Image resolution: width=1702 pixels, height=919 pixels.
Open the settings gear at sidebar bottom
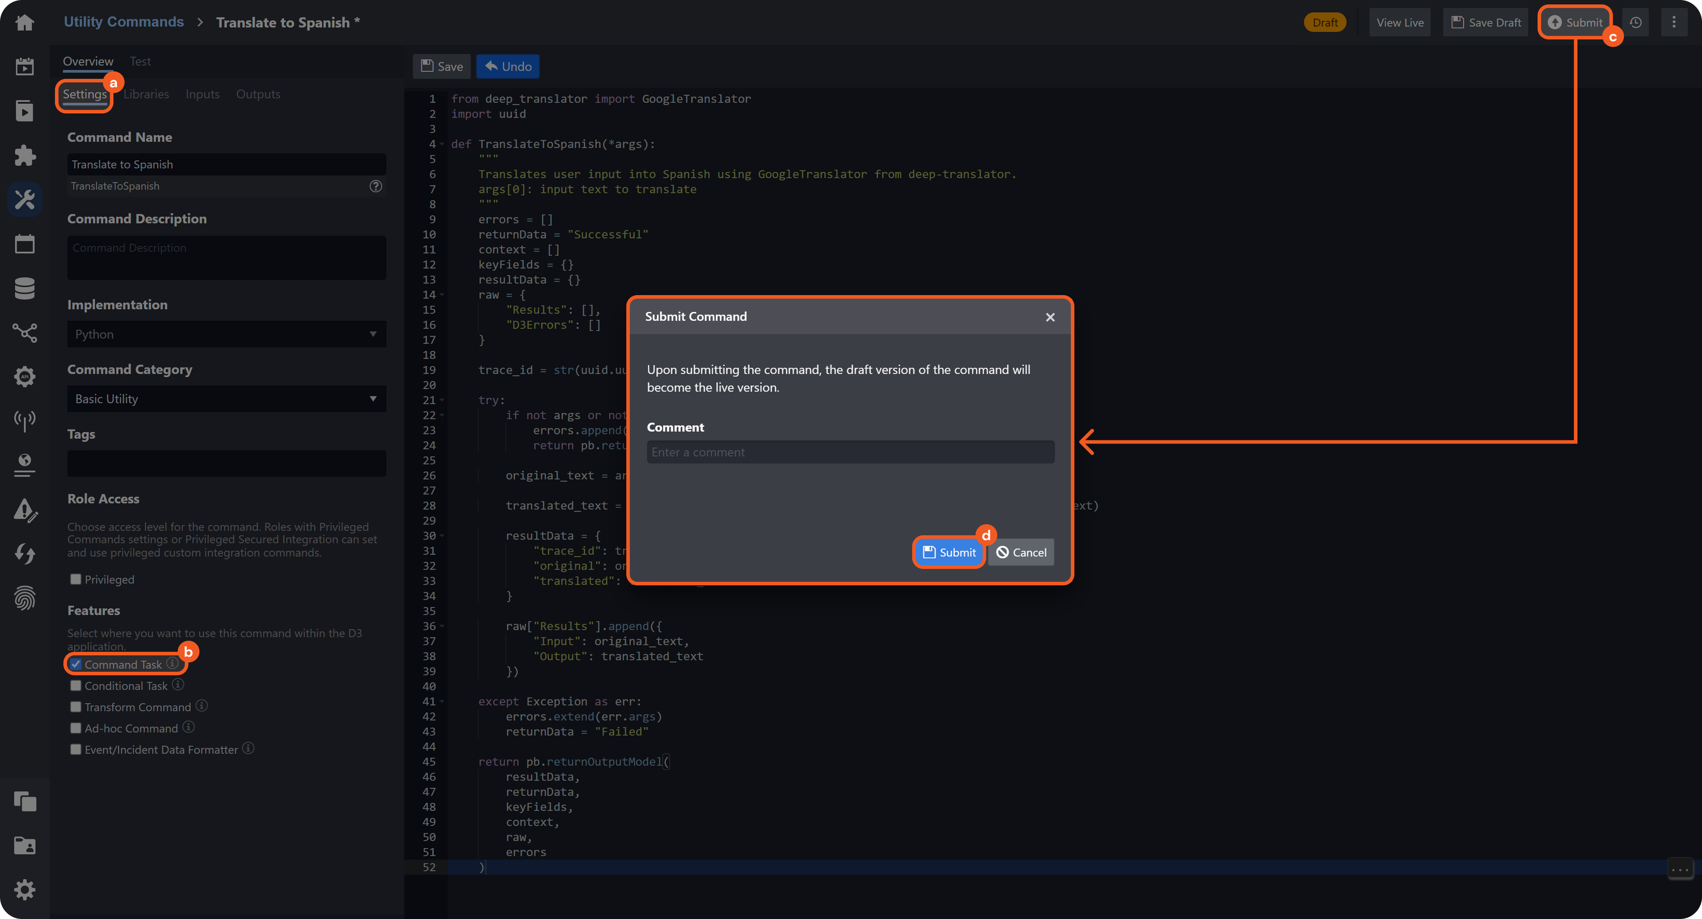(x=24, y=889)
